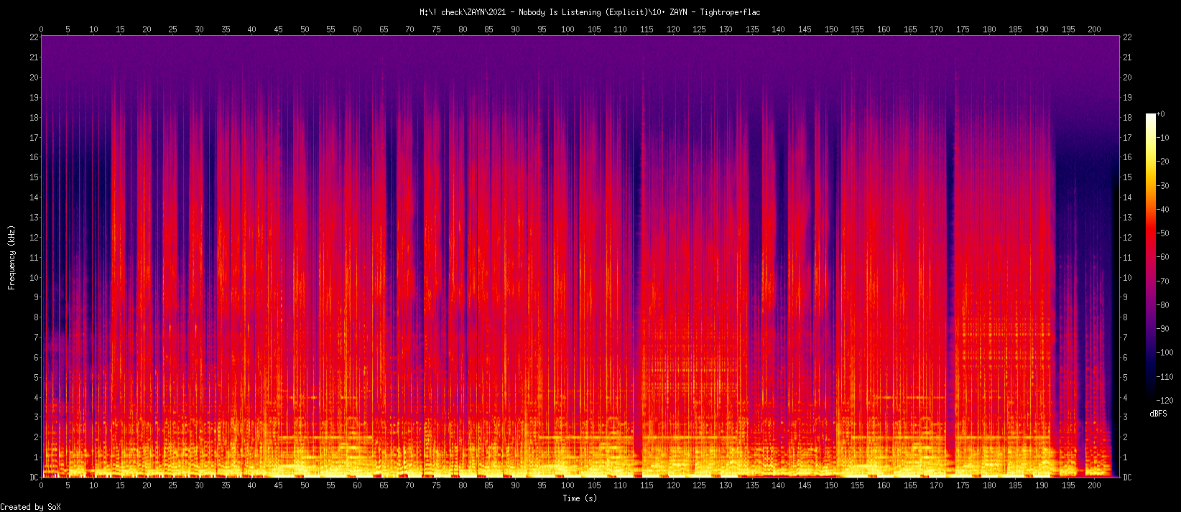Click the "-60" value on the color scale
This screenshot has width=1181, height=512.
pyautogui.click(x=1162, y=257)
